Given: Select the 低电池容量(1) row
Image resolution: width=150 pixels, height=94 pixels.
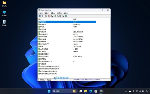Looking at the screenshot, I should 67,54.
